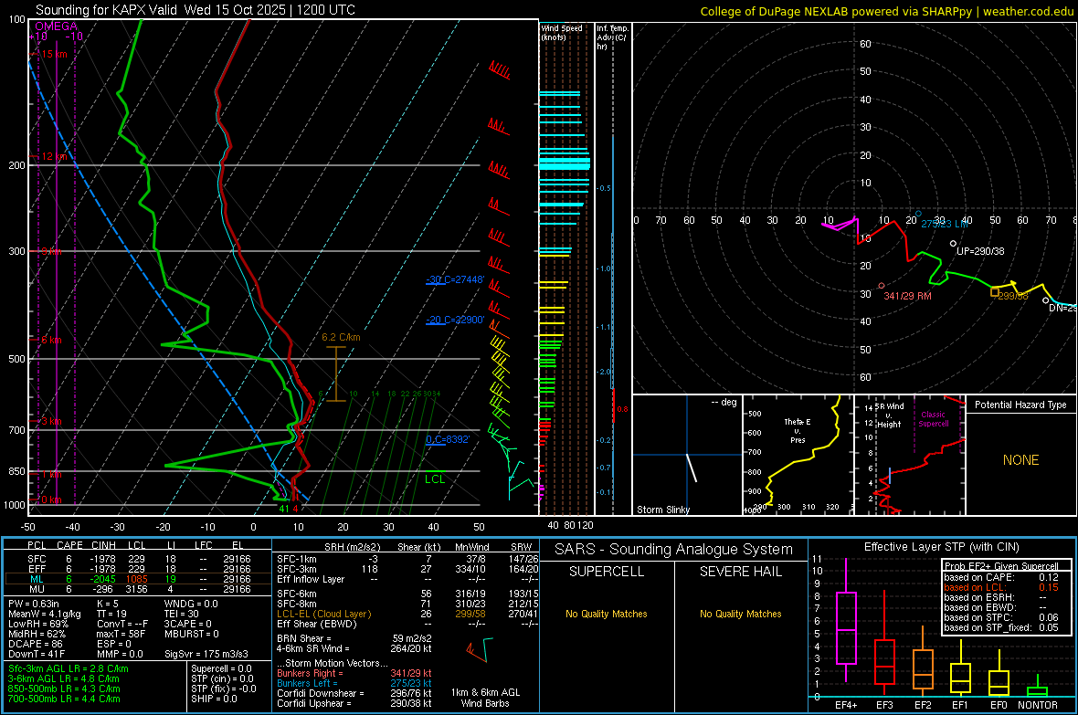Screen dimensions: 1078x715
Task: Select the EFF parcel row
Action: pyautogui.click(x=138, y=569)
